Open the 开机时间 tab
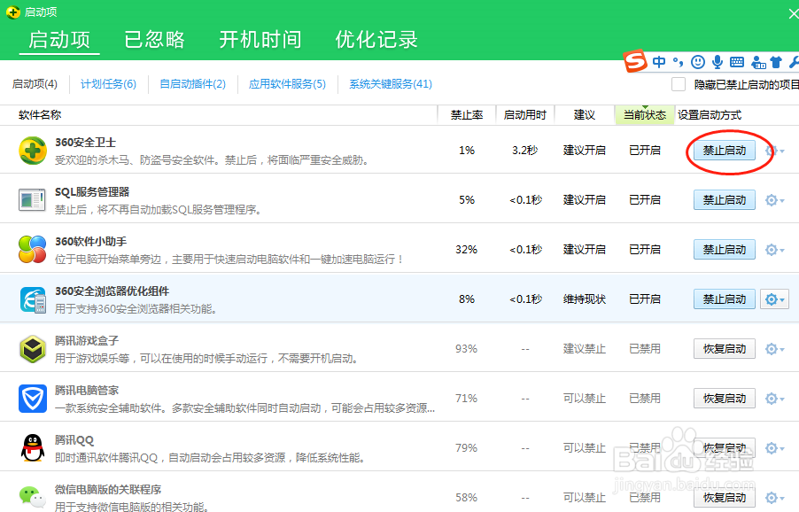 click(260, 40)
